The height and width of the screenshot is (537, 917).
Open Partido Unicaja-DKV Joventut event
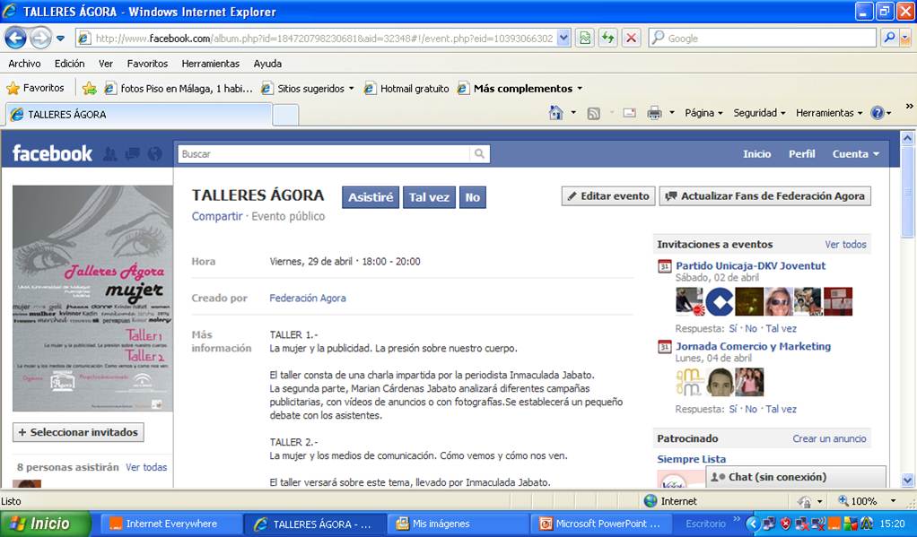[x=750, y=266]
